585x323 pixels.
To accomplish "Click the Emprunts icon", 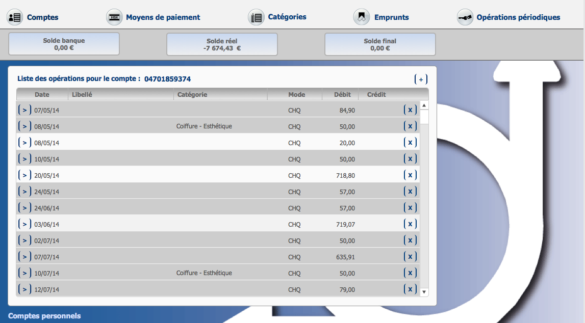I will click(x=362, y=17).
